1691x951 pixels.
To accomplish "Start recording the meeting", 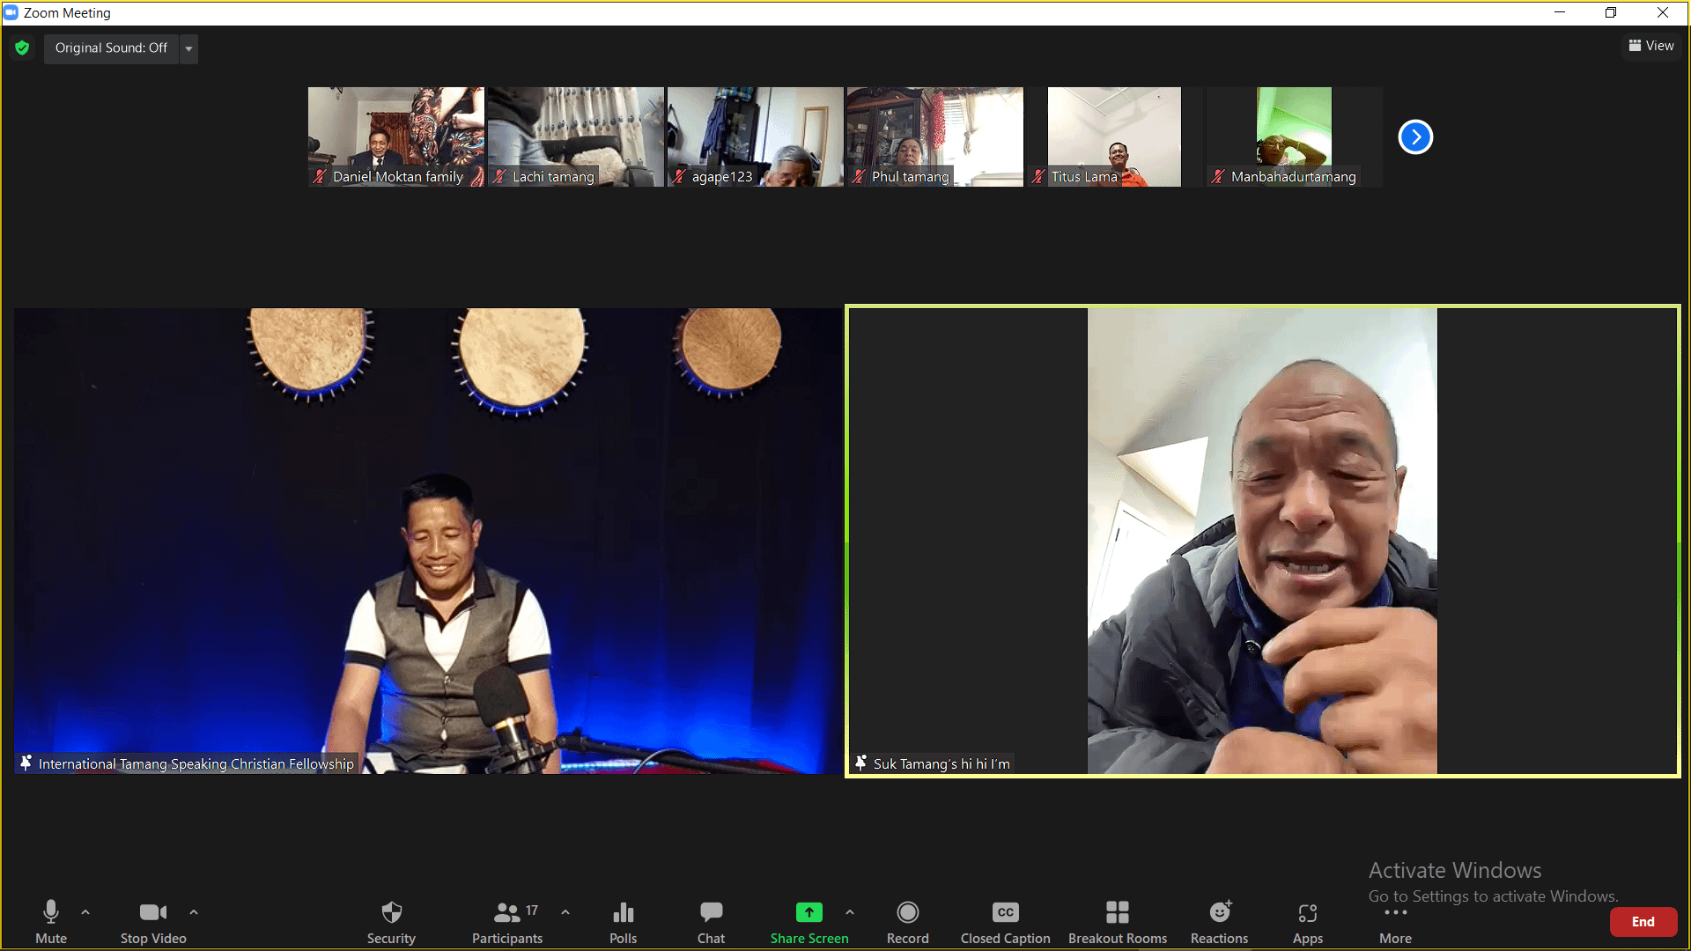I will pos(908,921).
